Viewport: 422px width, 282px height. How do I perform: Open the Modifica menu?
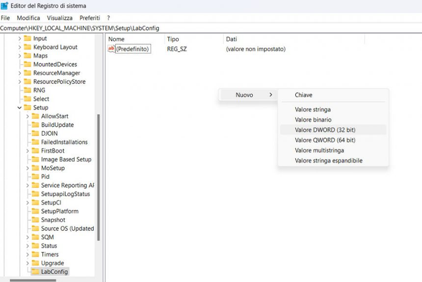click(x=28, y=18)
